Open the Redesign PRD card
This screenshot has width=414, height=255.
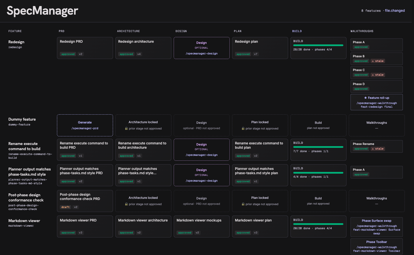(85, 48)
